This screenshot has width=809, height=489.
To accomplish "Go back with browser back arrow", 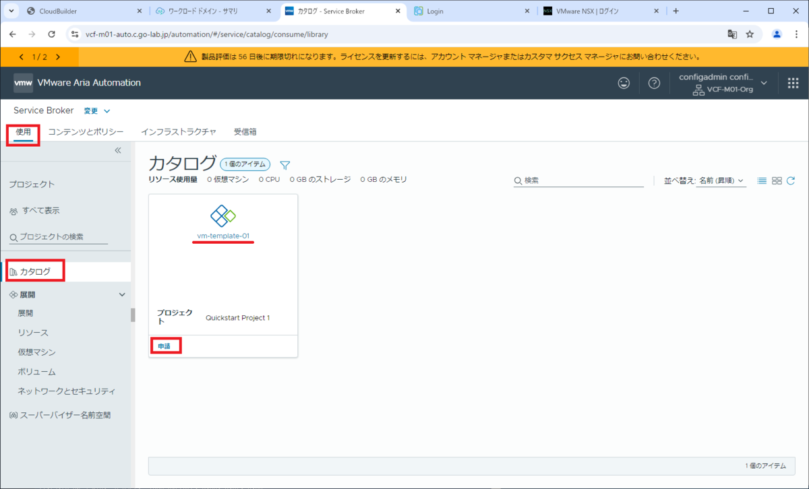I will [x=14, y=34].
